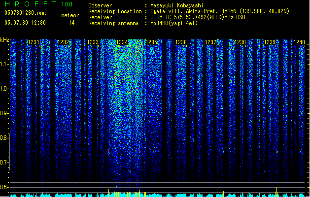Click the date stamp 05.07.30 12:30
This screenshot has width=310, height=197.
tap(25, 23)
